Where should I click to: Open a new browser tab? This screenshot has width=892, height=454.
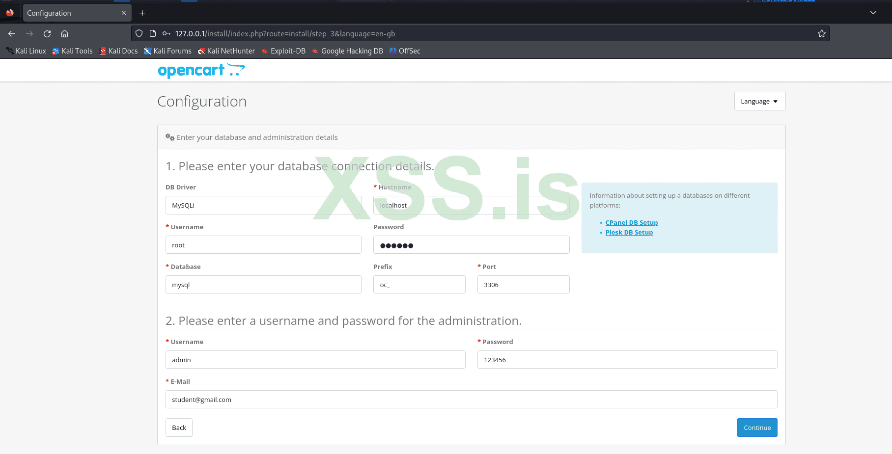click(x=142, y=13)
